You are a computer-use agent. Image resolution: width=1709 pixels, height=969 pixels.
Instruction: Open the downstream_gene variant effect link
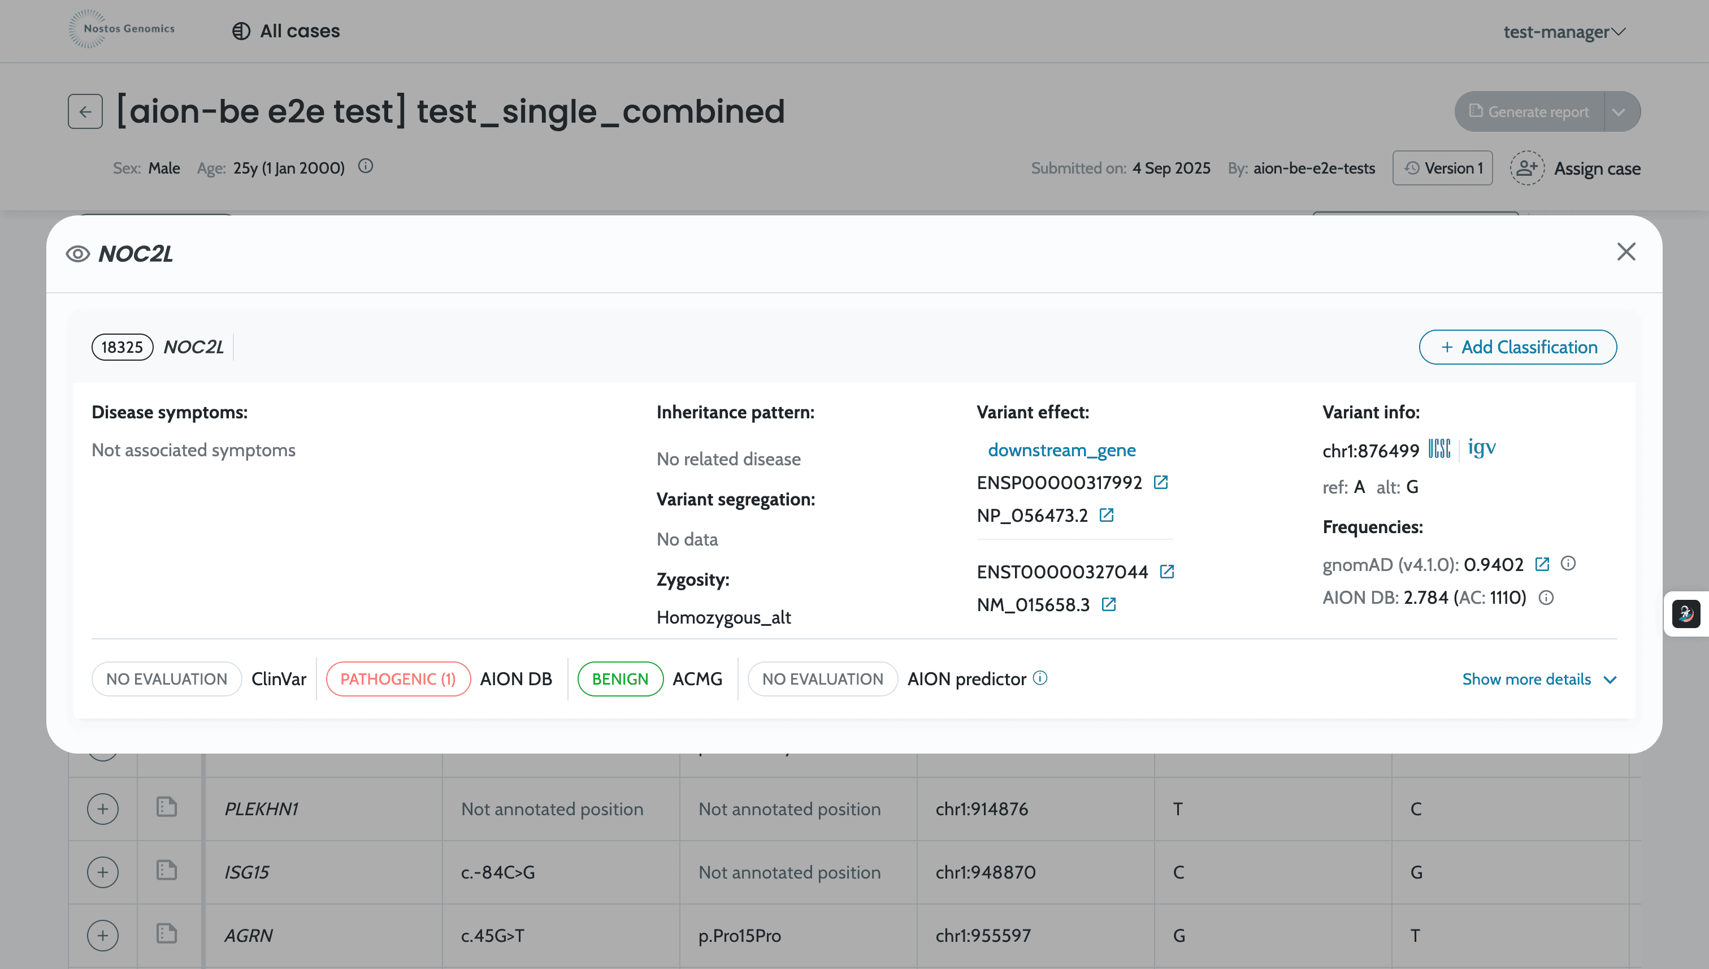(x=1062, y=449)
